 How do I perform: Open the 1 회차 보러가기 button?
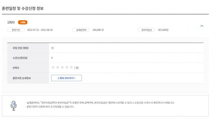click(66, 78)
